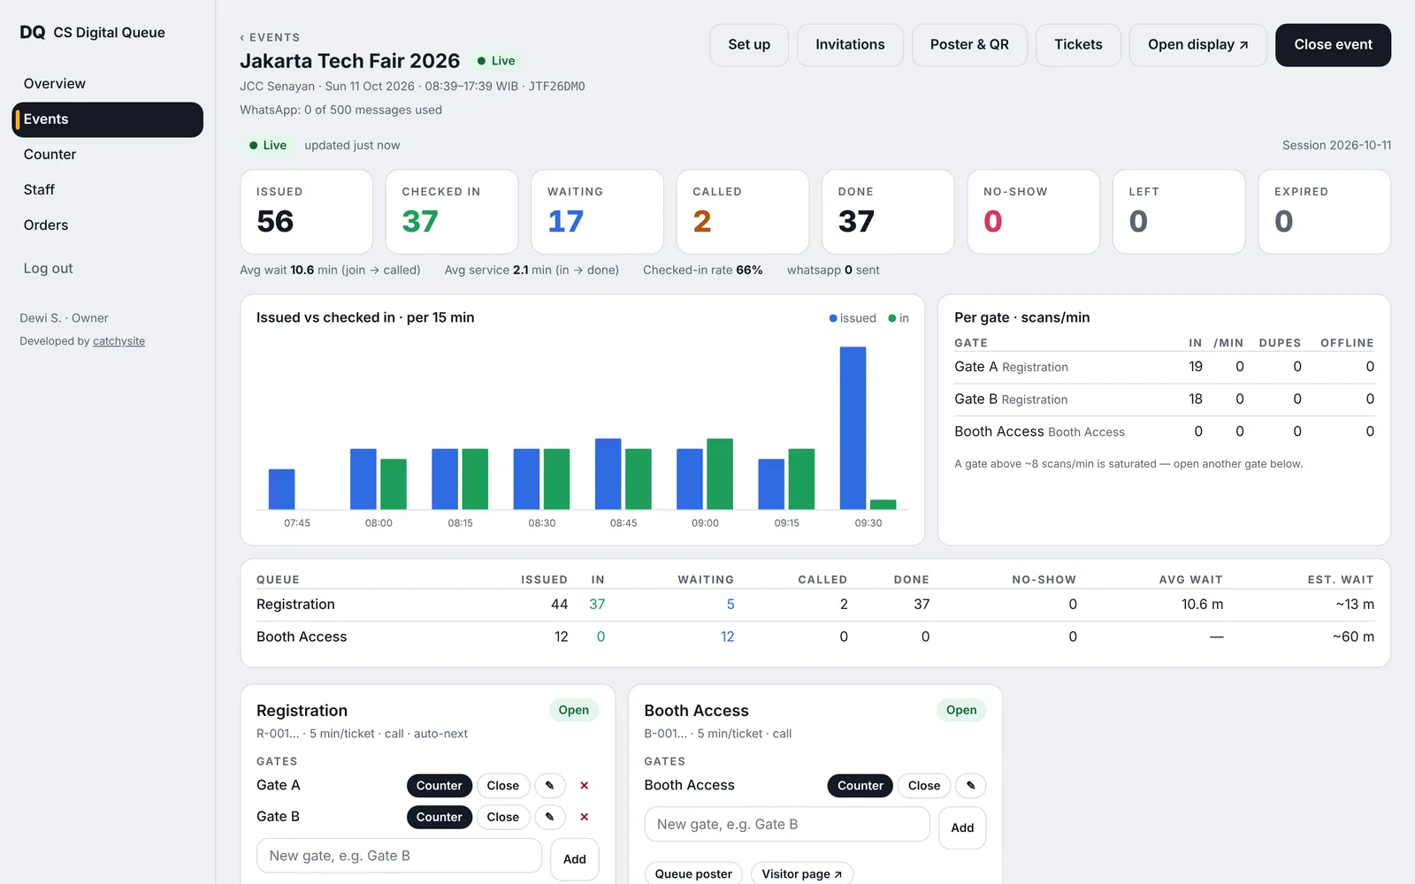Click Registration waiting count 5
The height and width of the screenshot is (884, 1415).
[730, 605]
